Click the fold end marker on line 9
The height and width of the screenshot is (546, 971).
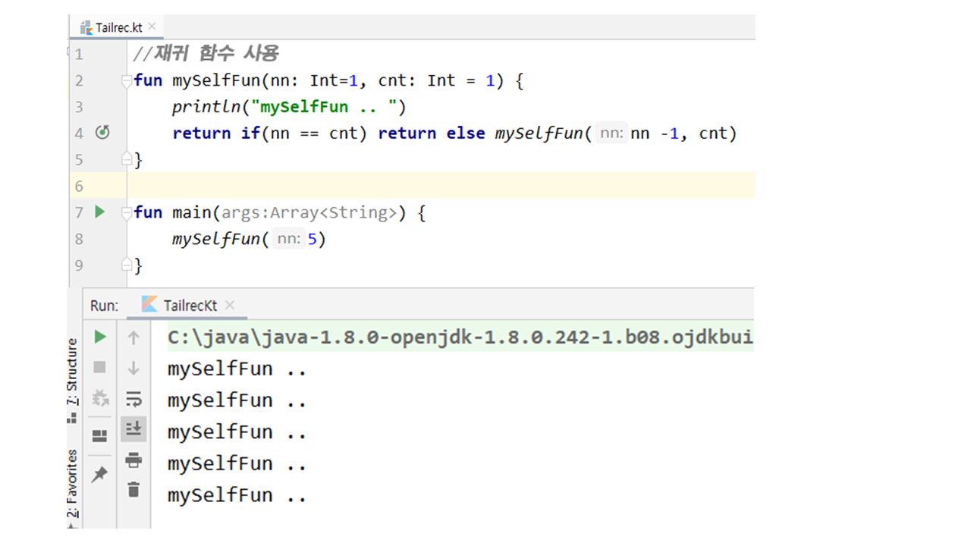point(127,265)
